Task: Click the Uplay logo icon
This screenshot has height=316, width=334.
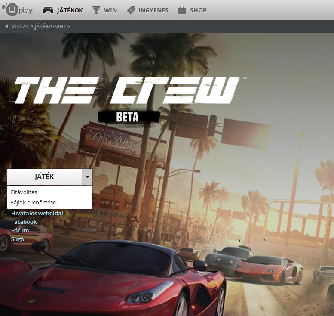Action: (18, 10)
